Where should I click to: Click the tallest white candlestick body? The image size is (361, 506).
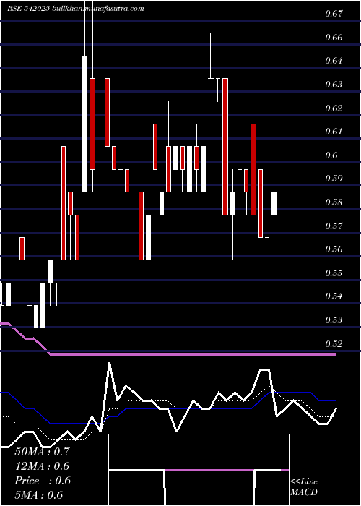tap(84, 124)
